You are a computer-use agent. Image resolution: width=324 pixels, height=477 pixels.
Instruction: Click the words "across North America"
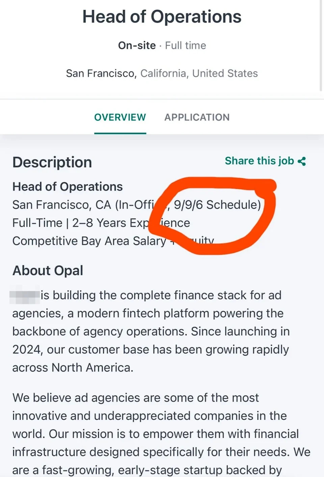[x=73, y=368]
